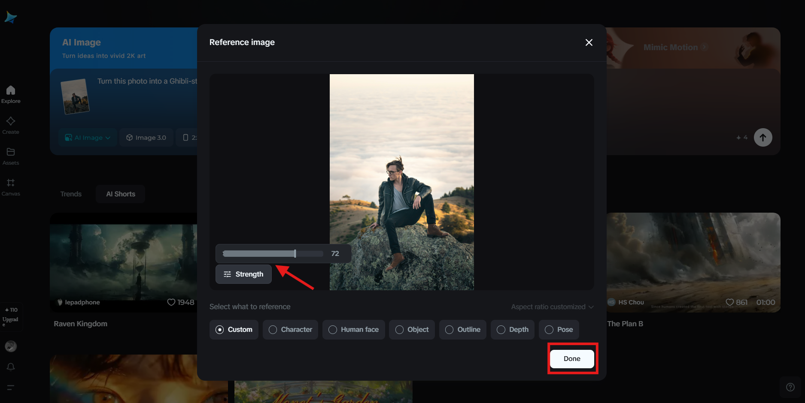Switch to the Trends tab

coord(71,194)
